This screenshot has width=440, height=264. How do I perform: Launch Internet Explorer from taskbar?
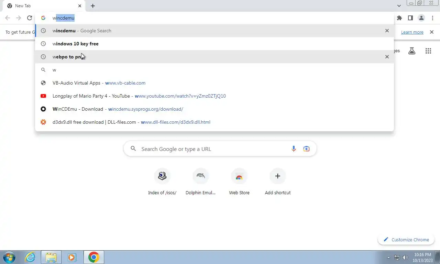coord(30,257)
